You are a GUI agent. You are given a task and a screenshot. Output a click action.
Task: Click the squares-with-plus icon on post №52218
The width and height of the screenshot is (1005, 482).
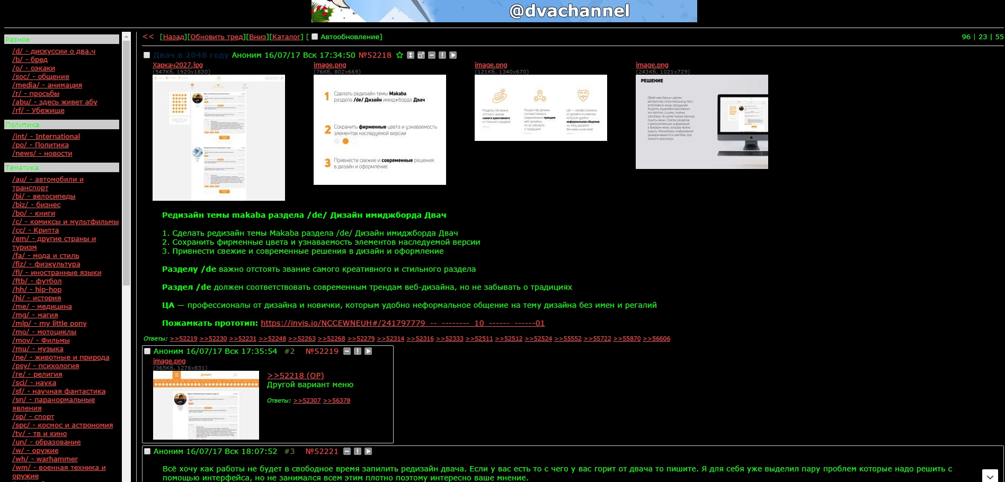tap(421, 55)
